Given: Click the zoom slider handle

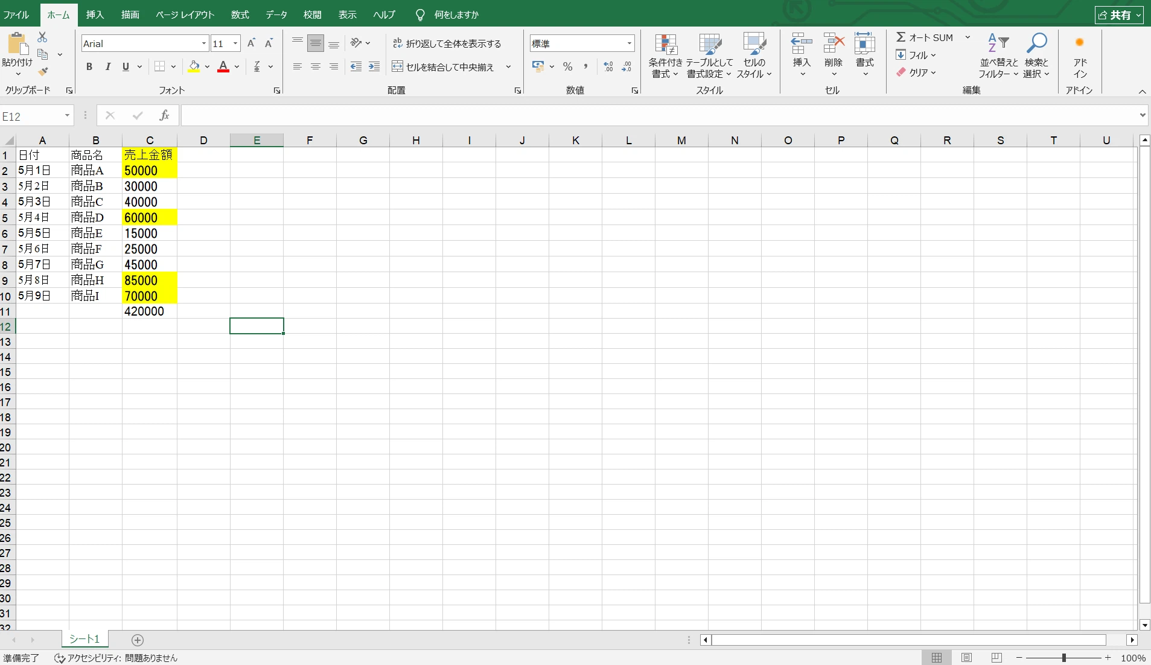Looking at the screenshot, I should 1064,658.
